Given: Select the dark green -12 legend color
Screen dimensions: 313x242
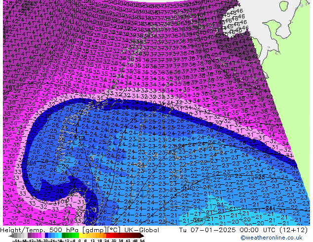Looking at the screenshot, I should [x=64, y=236].
